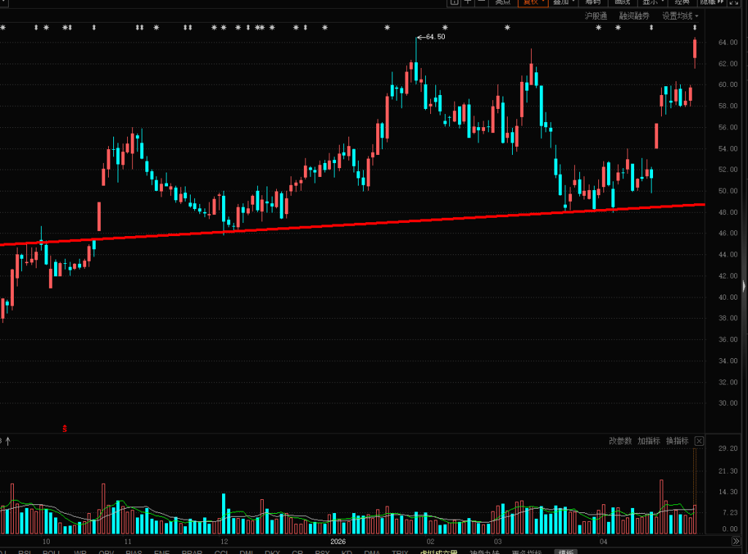Click the plus zoom-in icon in top toolbar
This screenshot has width=748, height=554.
point(467,2)
